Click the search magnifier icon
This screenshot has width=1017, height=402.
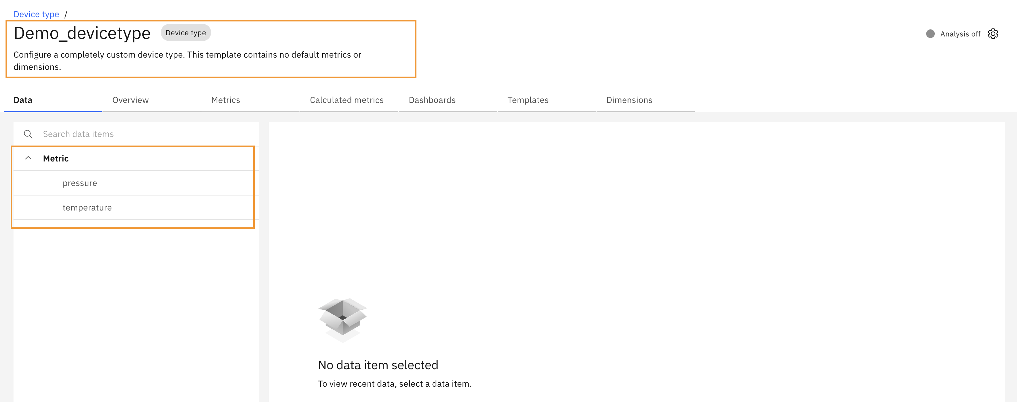click(28, 135)
